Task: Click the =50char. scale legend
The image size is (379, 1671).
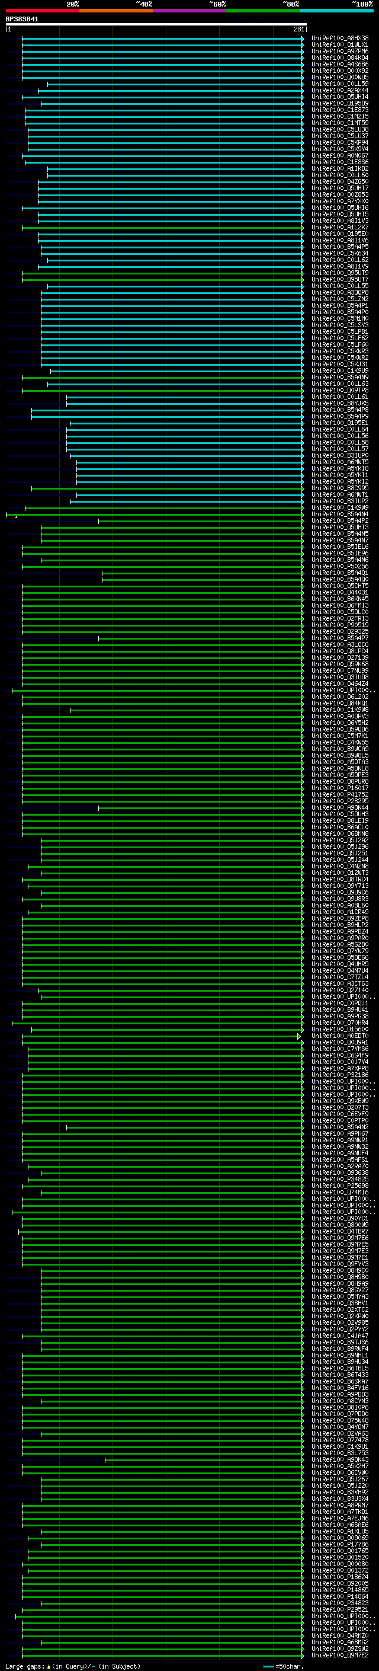Action: (283, 1666)
